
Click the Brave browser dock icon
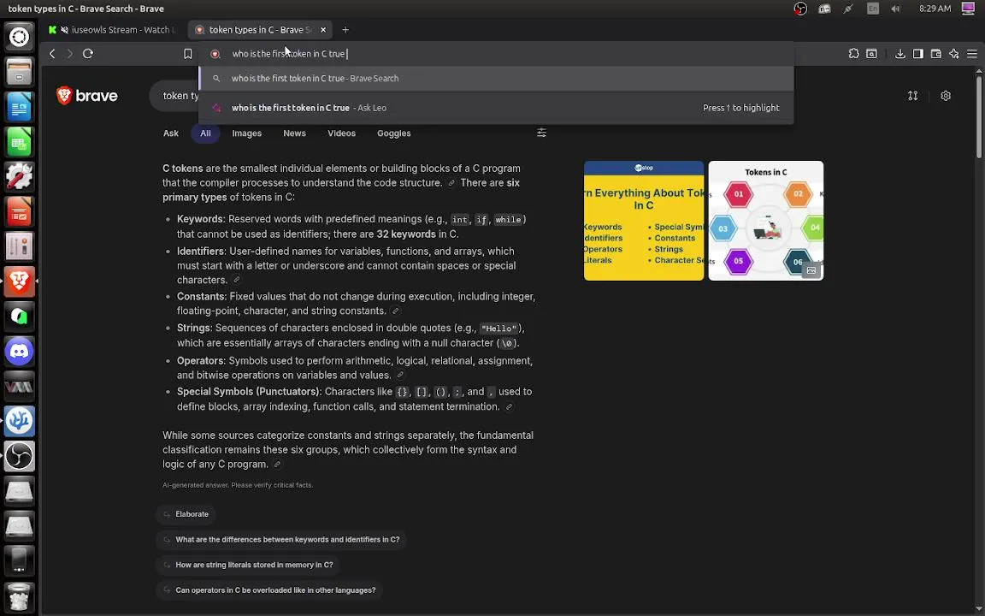tap(19, 281)
